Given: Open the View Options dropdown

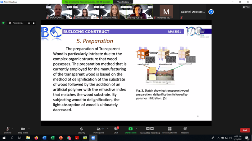Looking at the screenshot, I should point(123,2).
